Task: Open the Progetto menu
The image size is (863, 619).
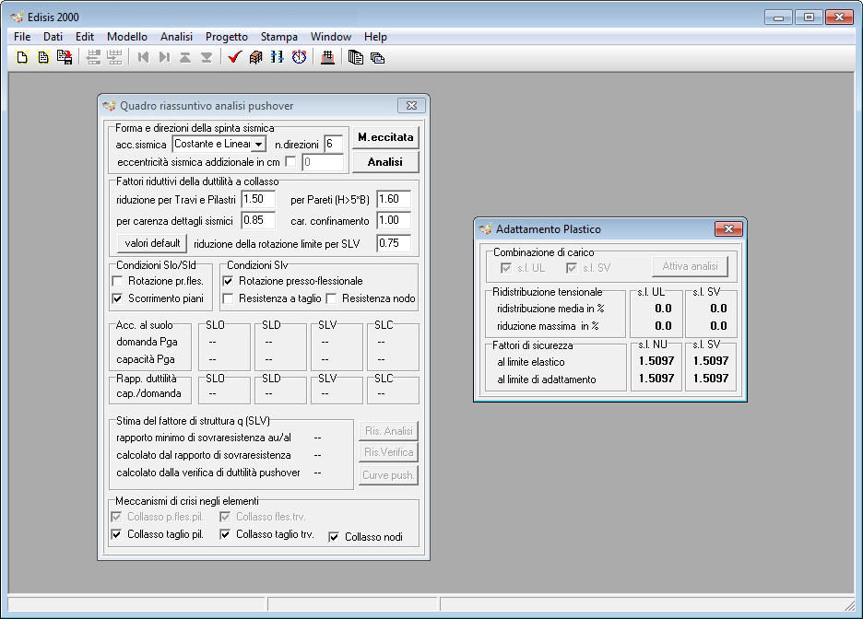Action: click(x=226, y=37)
